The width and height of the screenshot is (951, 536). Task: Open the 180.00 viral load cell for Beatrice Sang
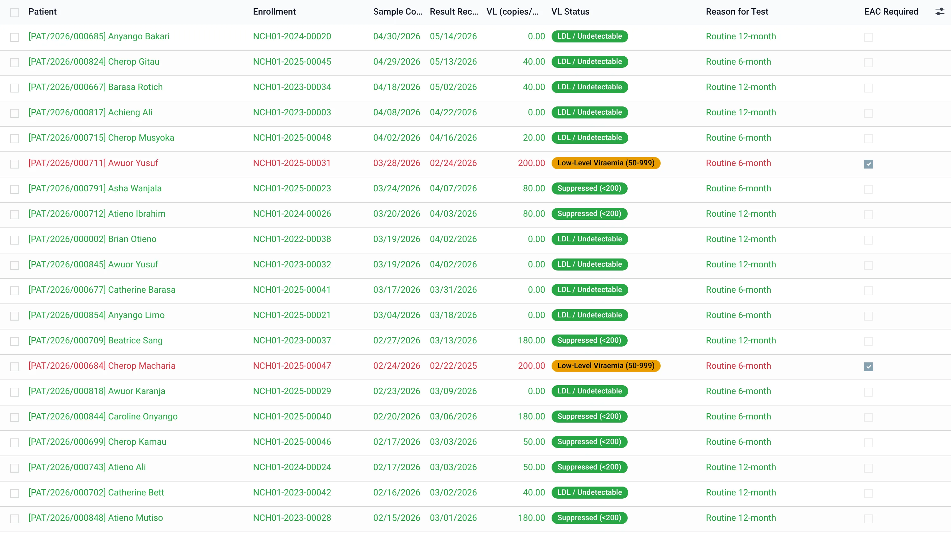(531, 341)
